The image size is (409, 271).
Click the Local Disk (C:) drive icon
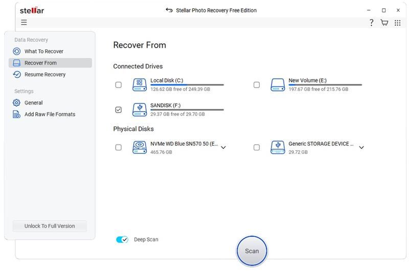point(140,85)
